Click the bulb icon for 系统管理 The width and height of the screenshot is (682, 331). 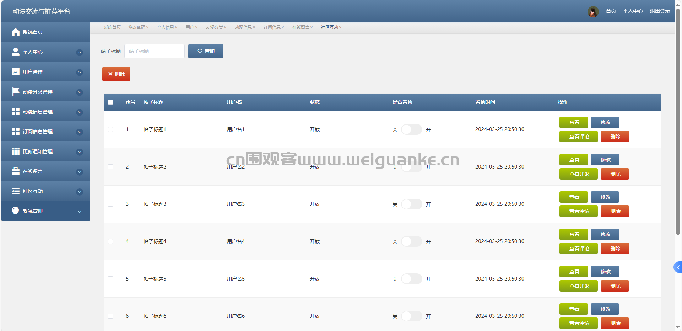(16, 211)
